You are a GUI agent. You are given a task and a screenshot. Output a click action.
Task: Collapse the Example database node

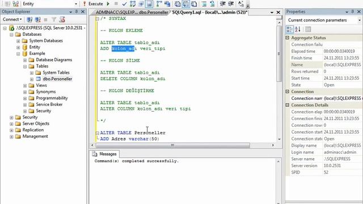(x=18, y=54)
